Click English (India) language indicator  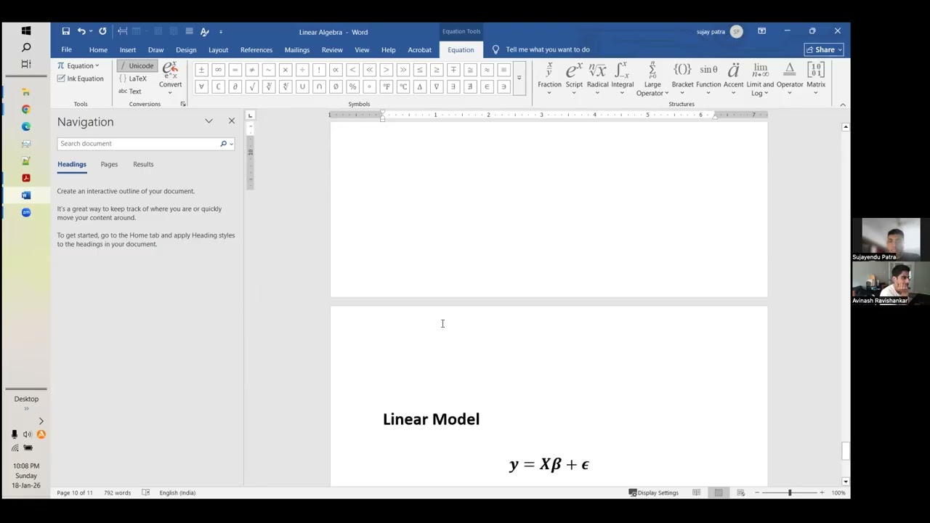pyautogui.click(x=177, y=492)
